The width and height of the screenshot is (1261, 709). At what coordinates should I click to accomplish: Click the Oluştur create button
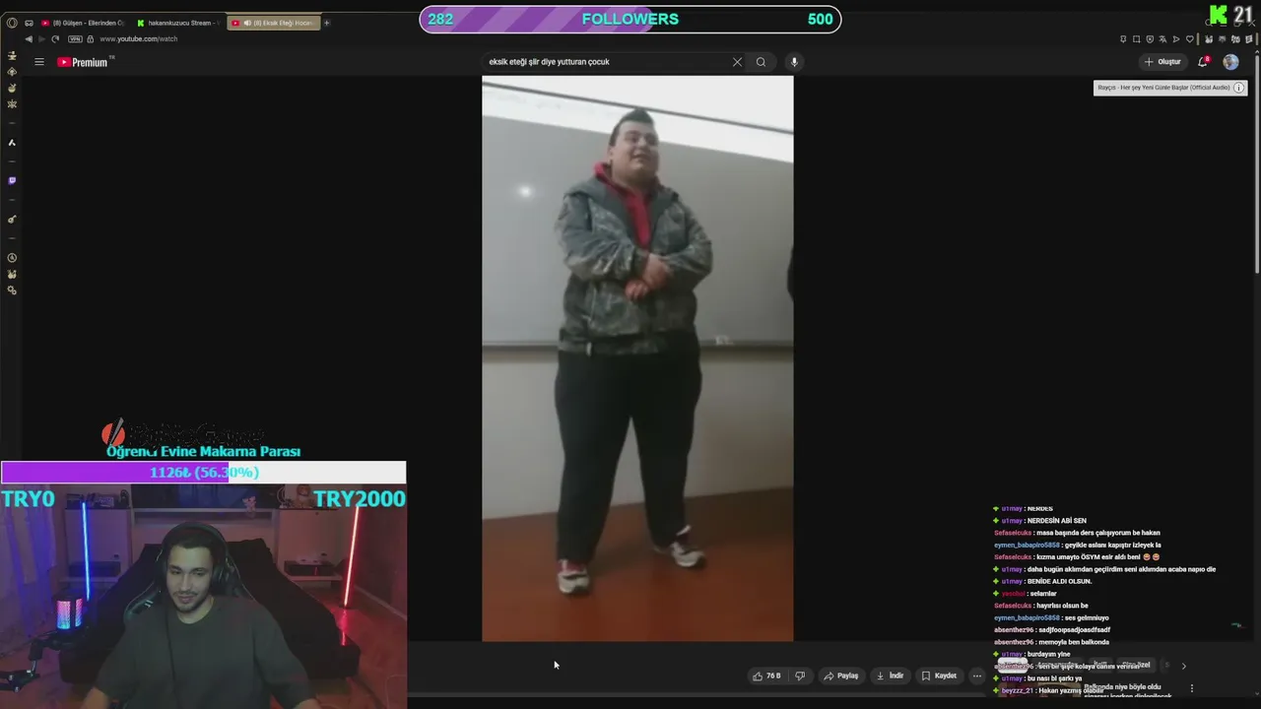point(1162,62)
